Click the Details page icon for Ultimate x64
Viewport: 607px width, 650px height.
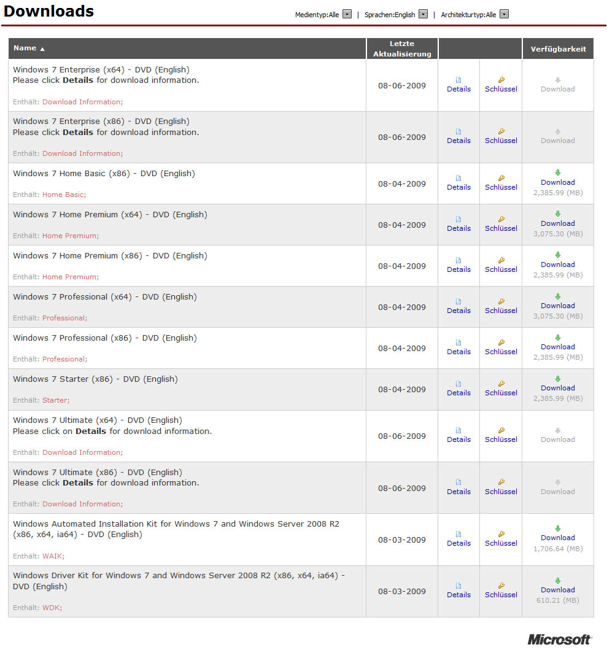pos(458,430)
